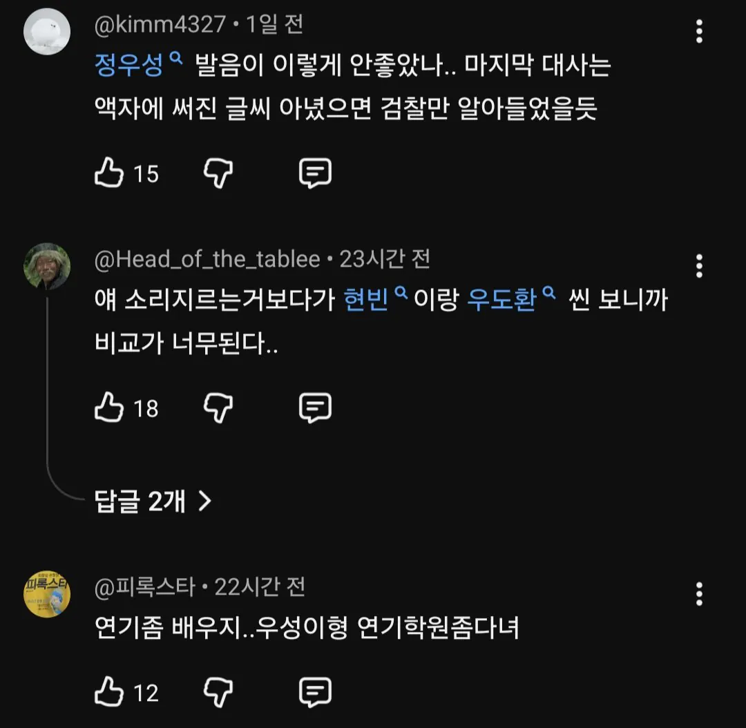Open @피록스타's yellow profile avatar
Image resolution: width=746 pixels, height=728 pixels.
tap(47, 594)
